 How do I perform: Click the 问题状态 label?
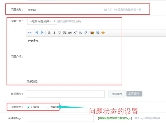click(17, 107)
